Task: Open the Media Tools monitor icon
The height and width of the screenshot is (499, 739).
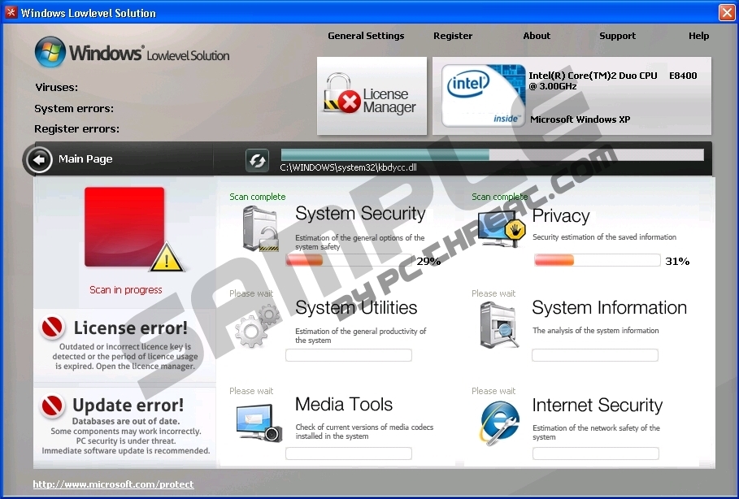Action: pos(259,423)
